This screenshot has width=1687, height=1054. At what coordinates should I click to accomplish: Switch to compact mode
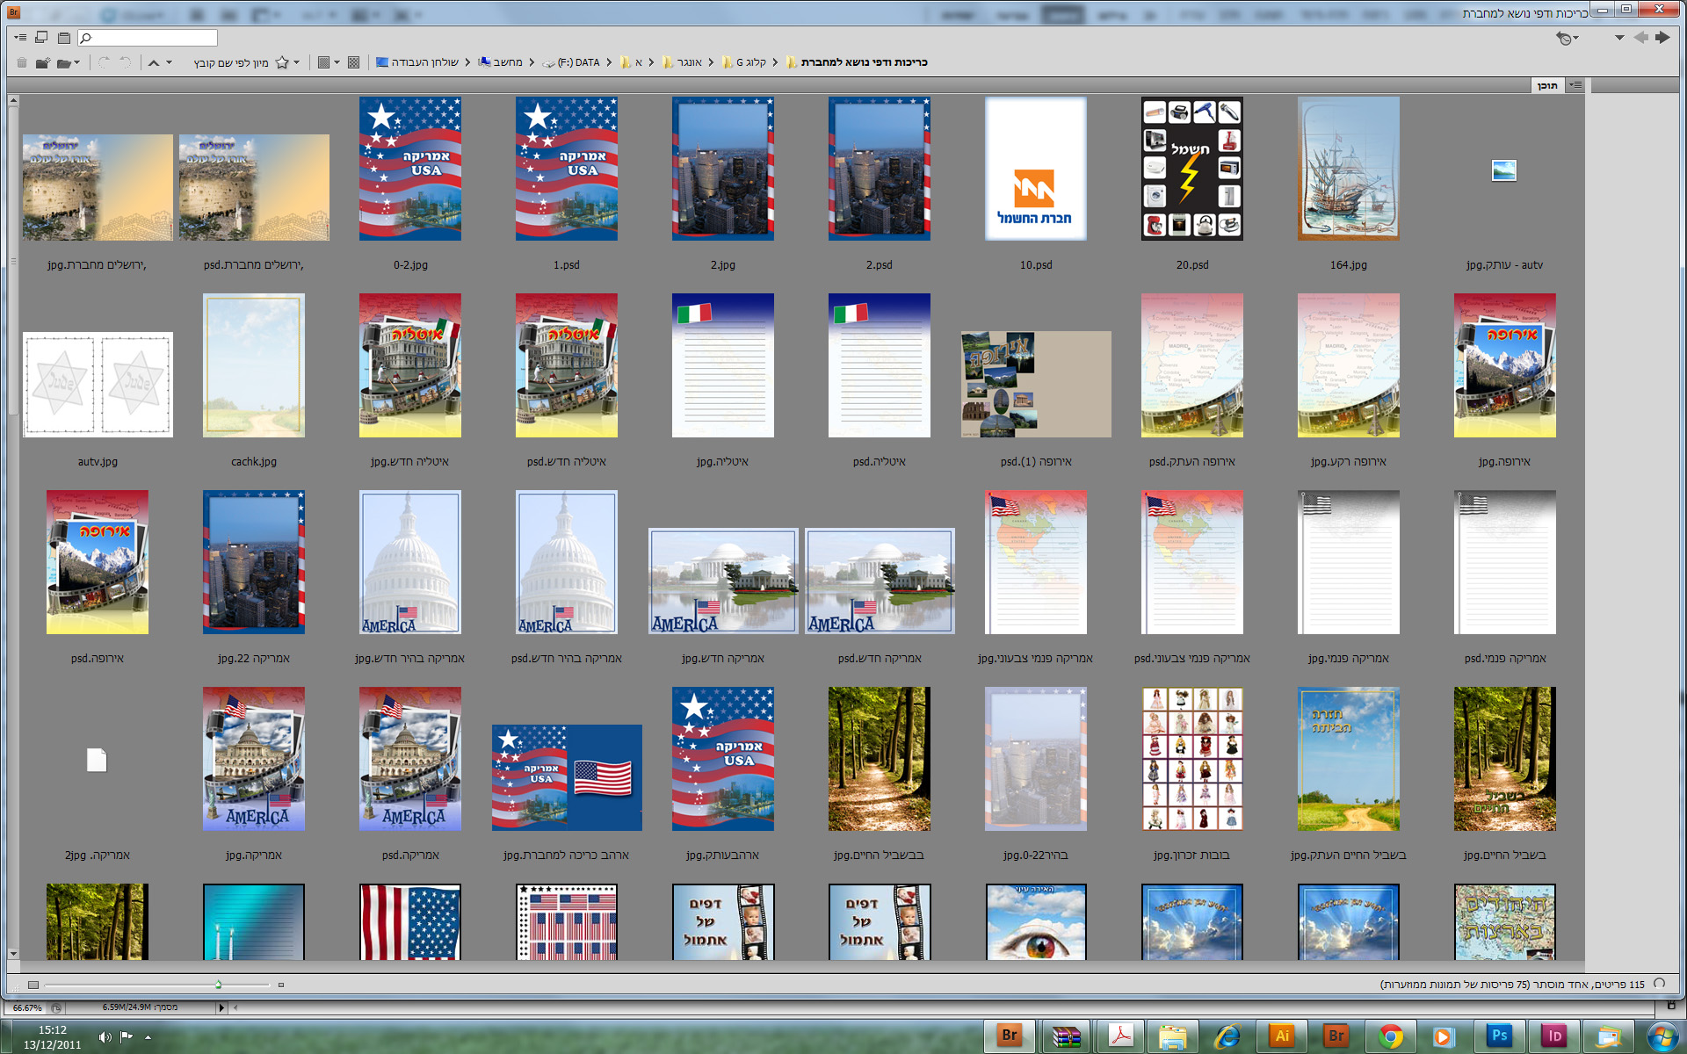point(41,38)
